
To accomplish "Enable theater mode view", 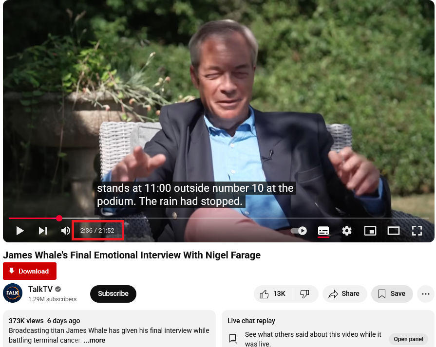I will tap(394, 231).
